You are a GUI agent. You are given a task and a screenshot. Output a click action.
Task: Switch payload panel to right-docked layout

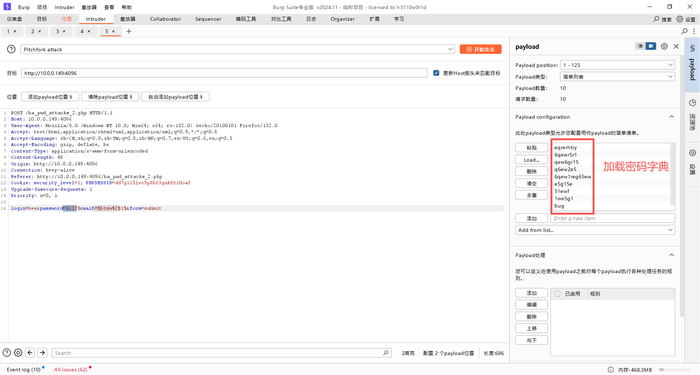coord(651,46)
